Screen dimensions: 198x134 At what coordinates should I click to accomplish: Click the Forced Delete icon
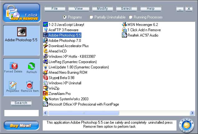[14, 66]
